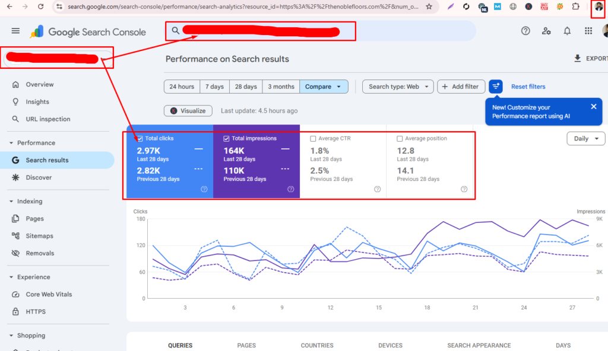Image resolution: width=608 pixels, height=351 pixels.
Task: Toggle the Total clicks checkbox
Action: point(140,138)
